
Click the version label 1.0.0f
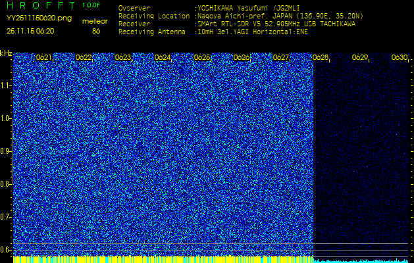91,5
